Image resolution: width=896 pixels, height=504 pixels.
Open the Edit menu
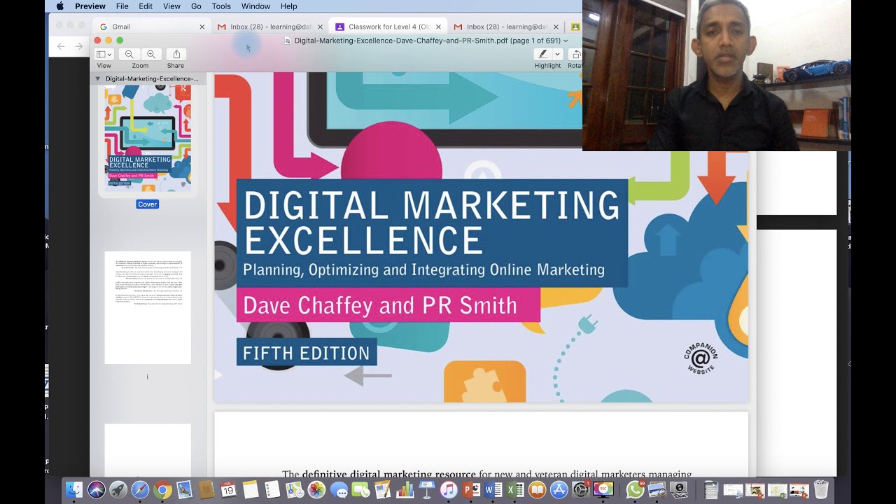[x=146, y=6]
